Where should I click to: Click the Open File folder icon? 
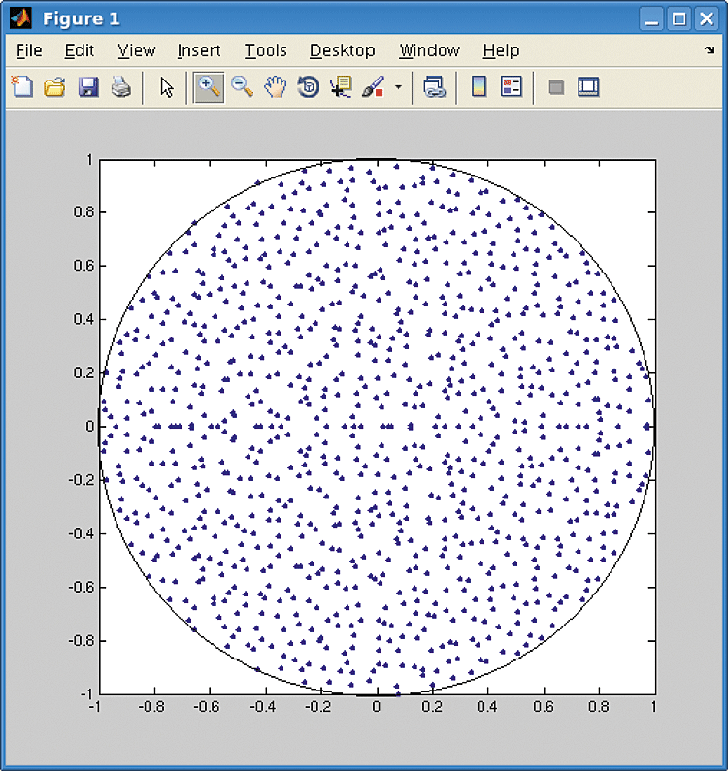click(54, 87)
